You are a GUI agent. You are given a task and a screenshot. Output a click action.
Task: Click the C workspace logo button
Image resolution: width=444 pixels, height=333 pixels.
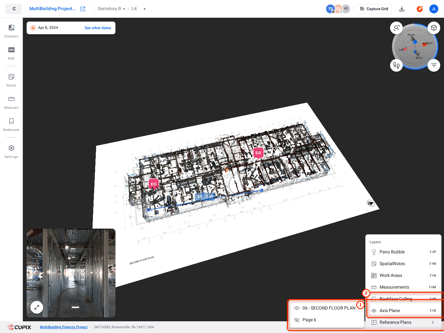pos(14,9)
